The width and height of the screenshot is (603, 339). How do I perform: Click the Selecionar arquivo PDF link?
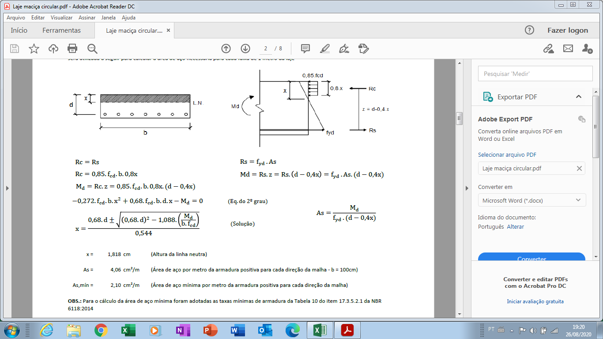coord(507,155)
